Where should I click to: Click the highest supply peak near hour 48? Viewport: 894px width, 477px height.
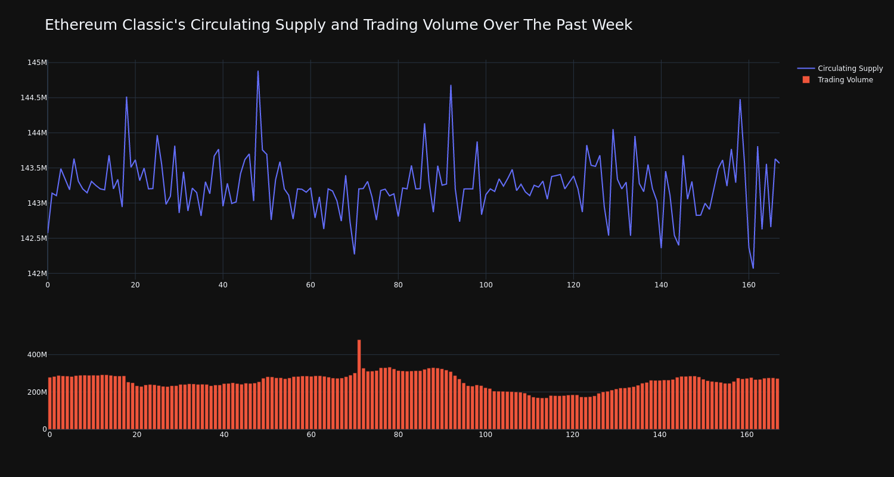point(258,72)
